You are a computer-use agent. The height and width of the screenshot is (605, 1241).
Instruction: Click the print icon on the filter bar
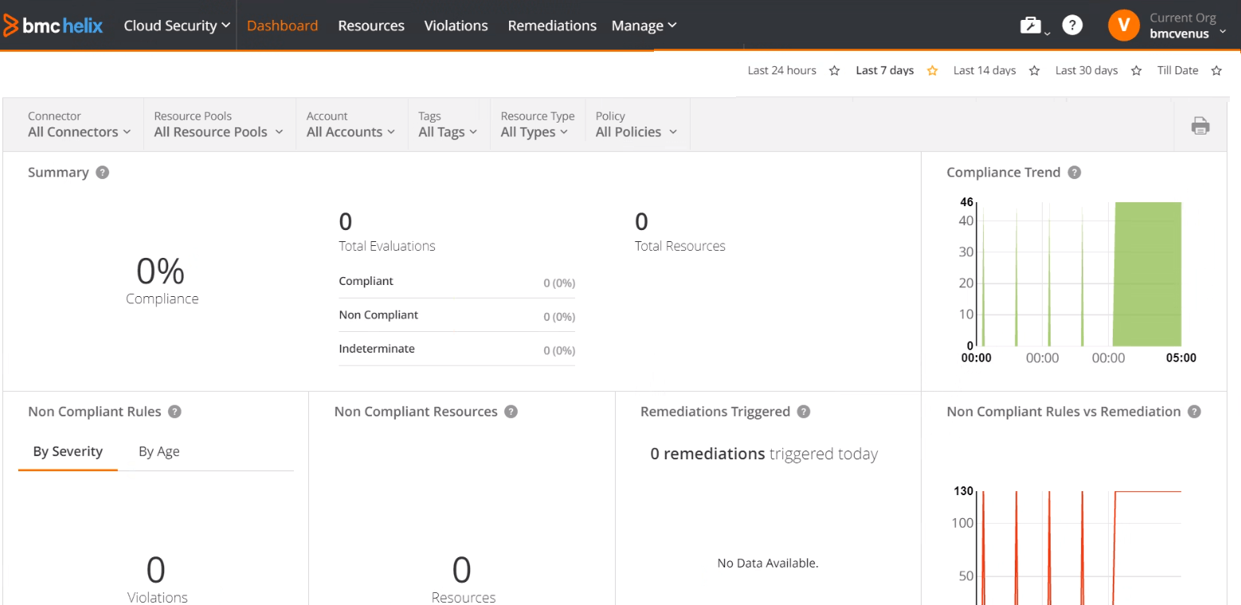click(x=1200, y=125)
